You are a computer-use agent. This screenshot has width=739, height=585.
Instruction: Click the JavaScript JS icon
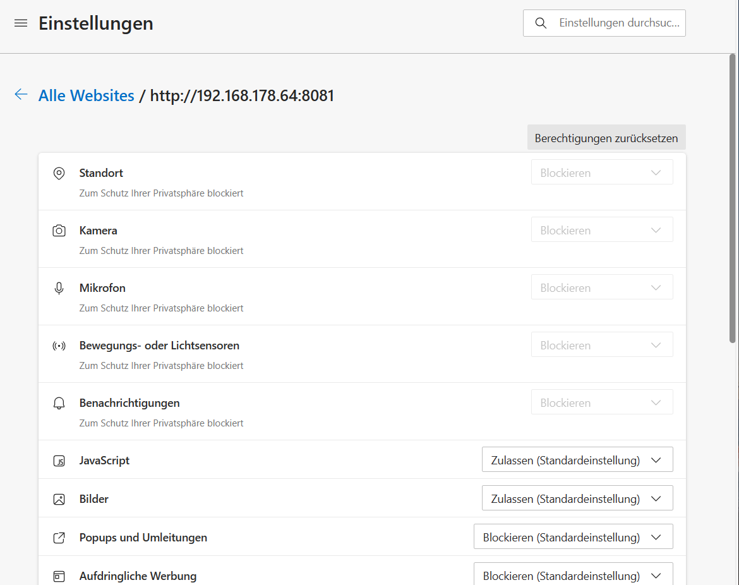(59, 461)
